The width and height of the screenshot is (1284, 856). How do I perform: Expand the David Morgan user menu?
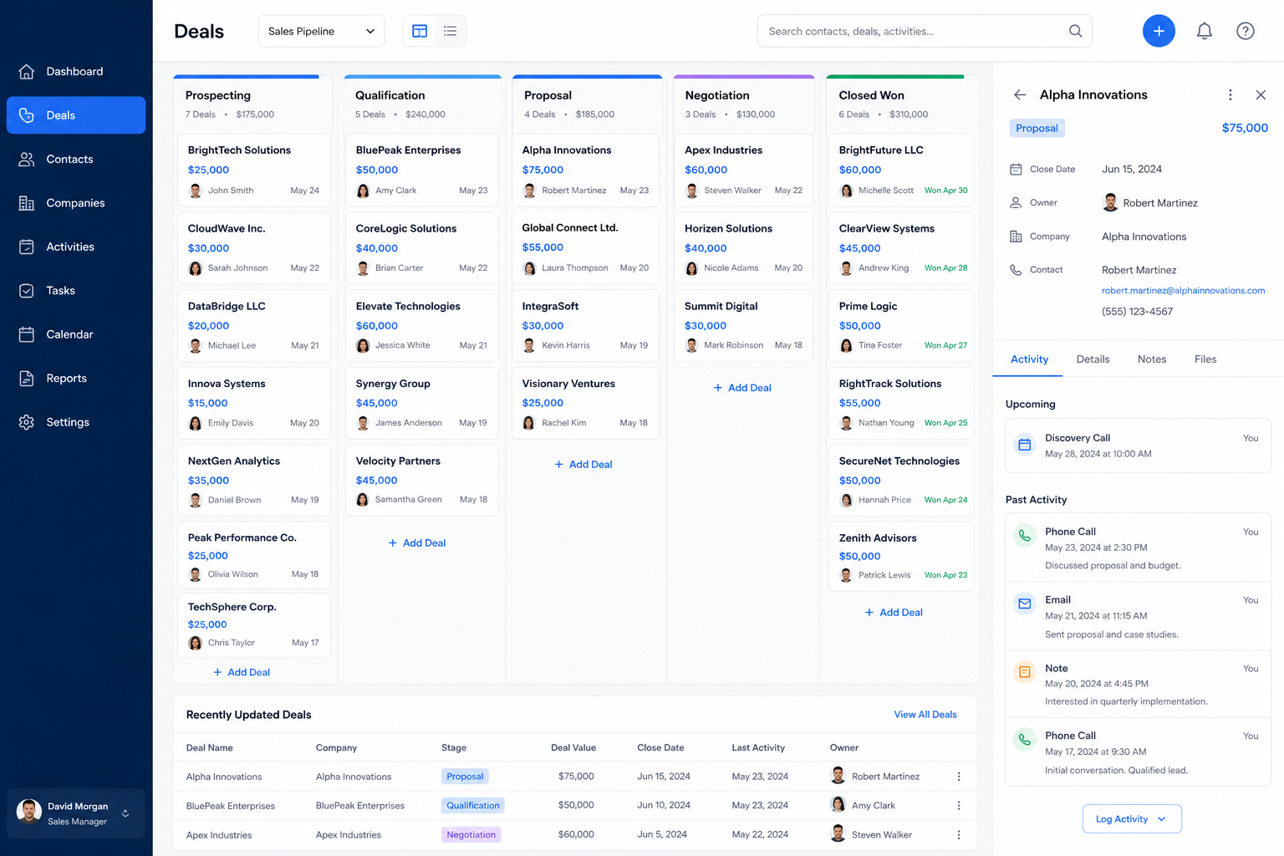point(125,813)
